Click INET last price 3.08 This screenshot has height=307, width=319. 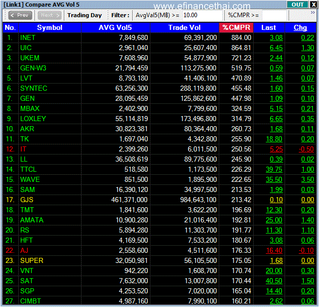[x=276, y=37]
